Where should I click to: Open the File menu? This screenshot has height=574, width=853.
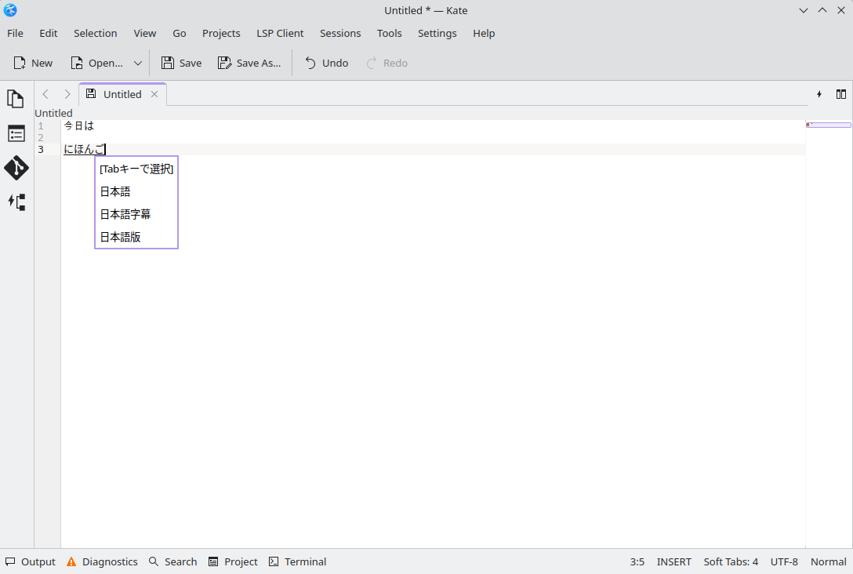point(15,33)
